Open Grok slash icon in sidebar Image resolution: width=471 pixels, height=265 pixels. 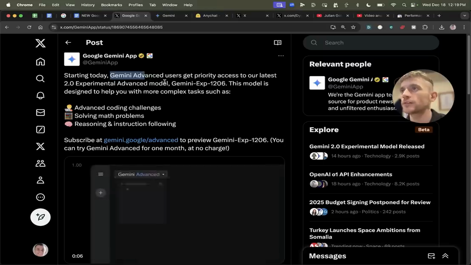(40, 129)
